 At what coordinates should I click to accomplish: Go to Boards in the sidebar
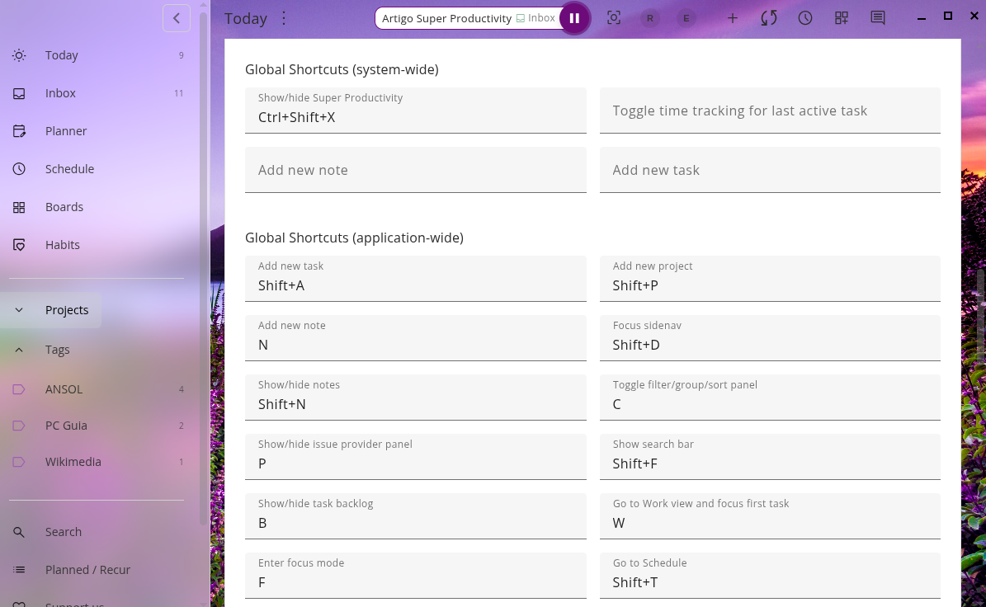click(x=64, y=207)
